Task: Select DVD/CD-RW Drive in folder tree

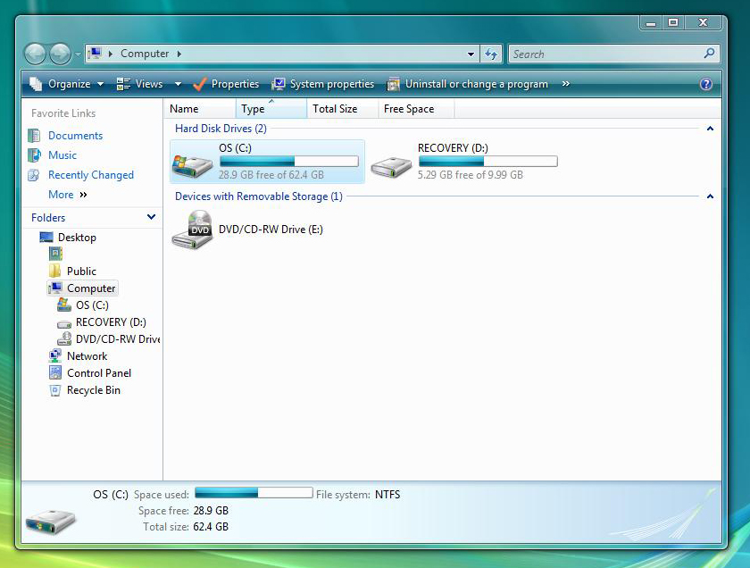Action: [x=118, y=339]
